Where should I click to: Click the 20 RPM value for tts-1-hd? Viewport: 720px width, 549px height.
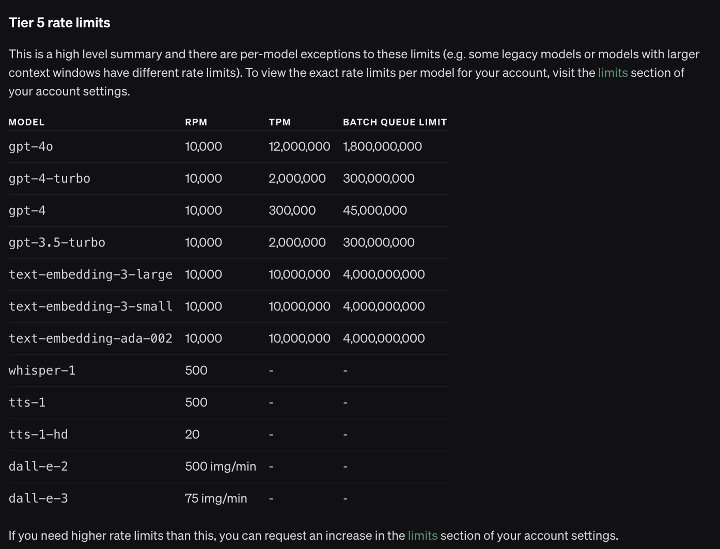point(192,434)
